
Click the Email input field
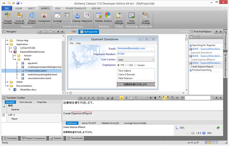[136, 48]
